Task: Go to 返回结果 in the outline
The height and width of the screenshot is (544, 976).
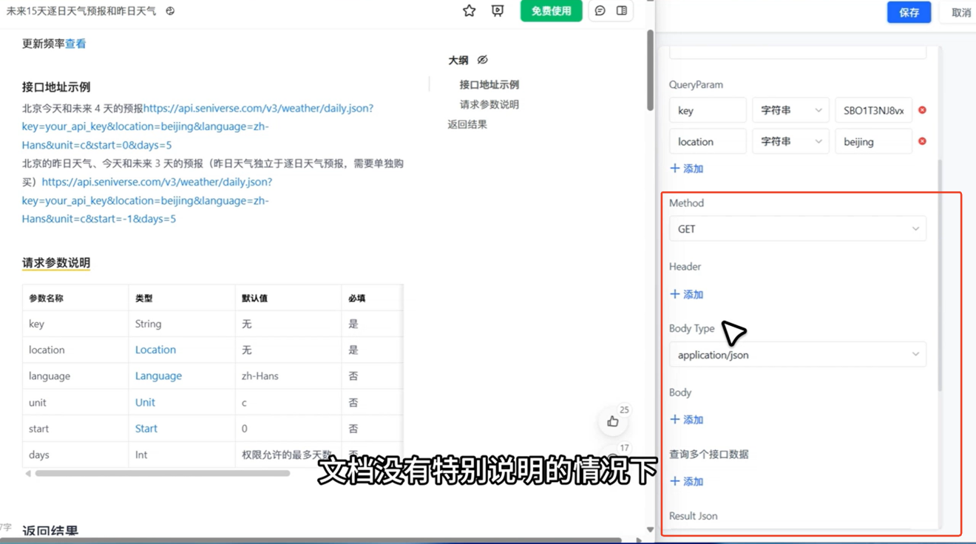Action: click(467, 124)
